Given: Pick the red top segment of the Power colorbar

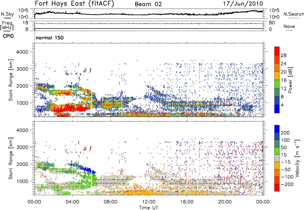Looking at the screenshot, I should pyautogui.click(x=277, y=51).
